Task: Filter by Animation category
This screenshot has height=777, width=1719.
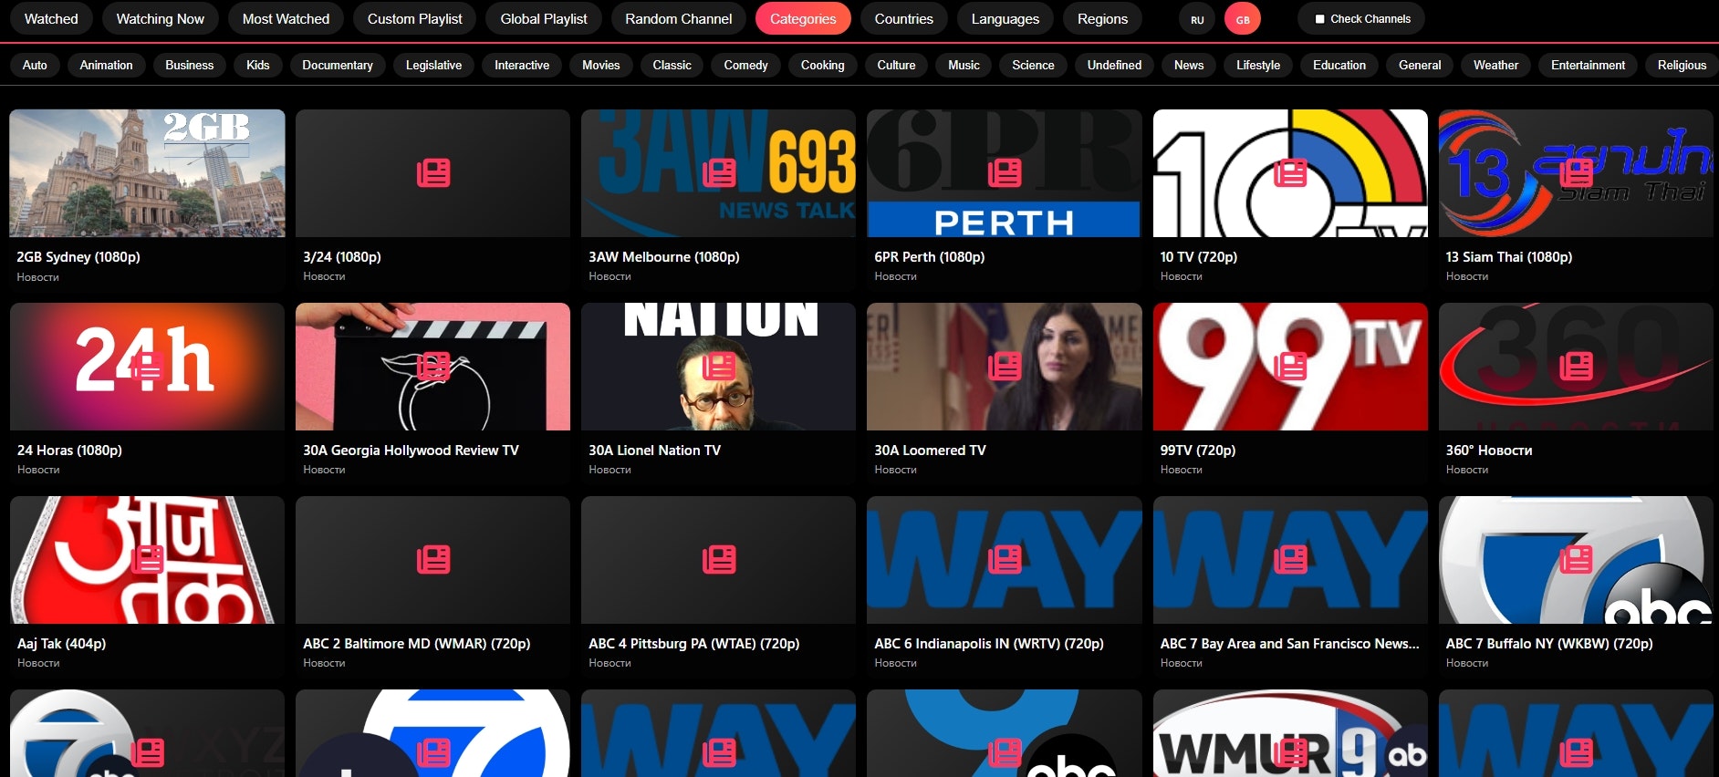Action: 106,65
